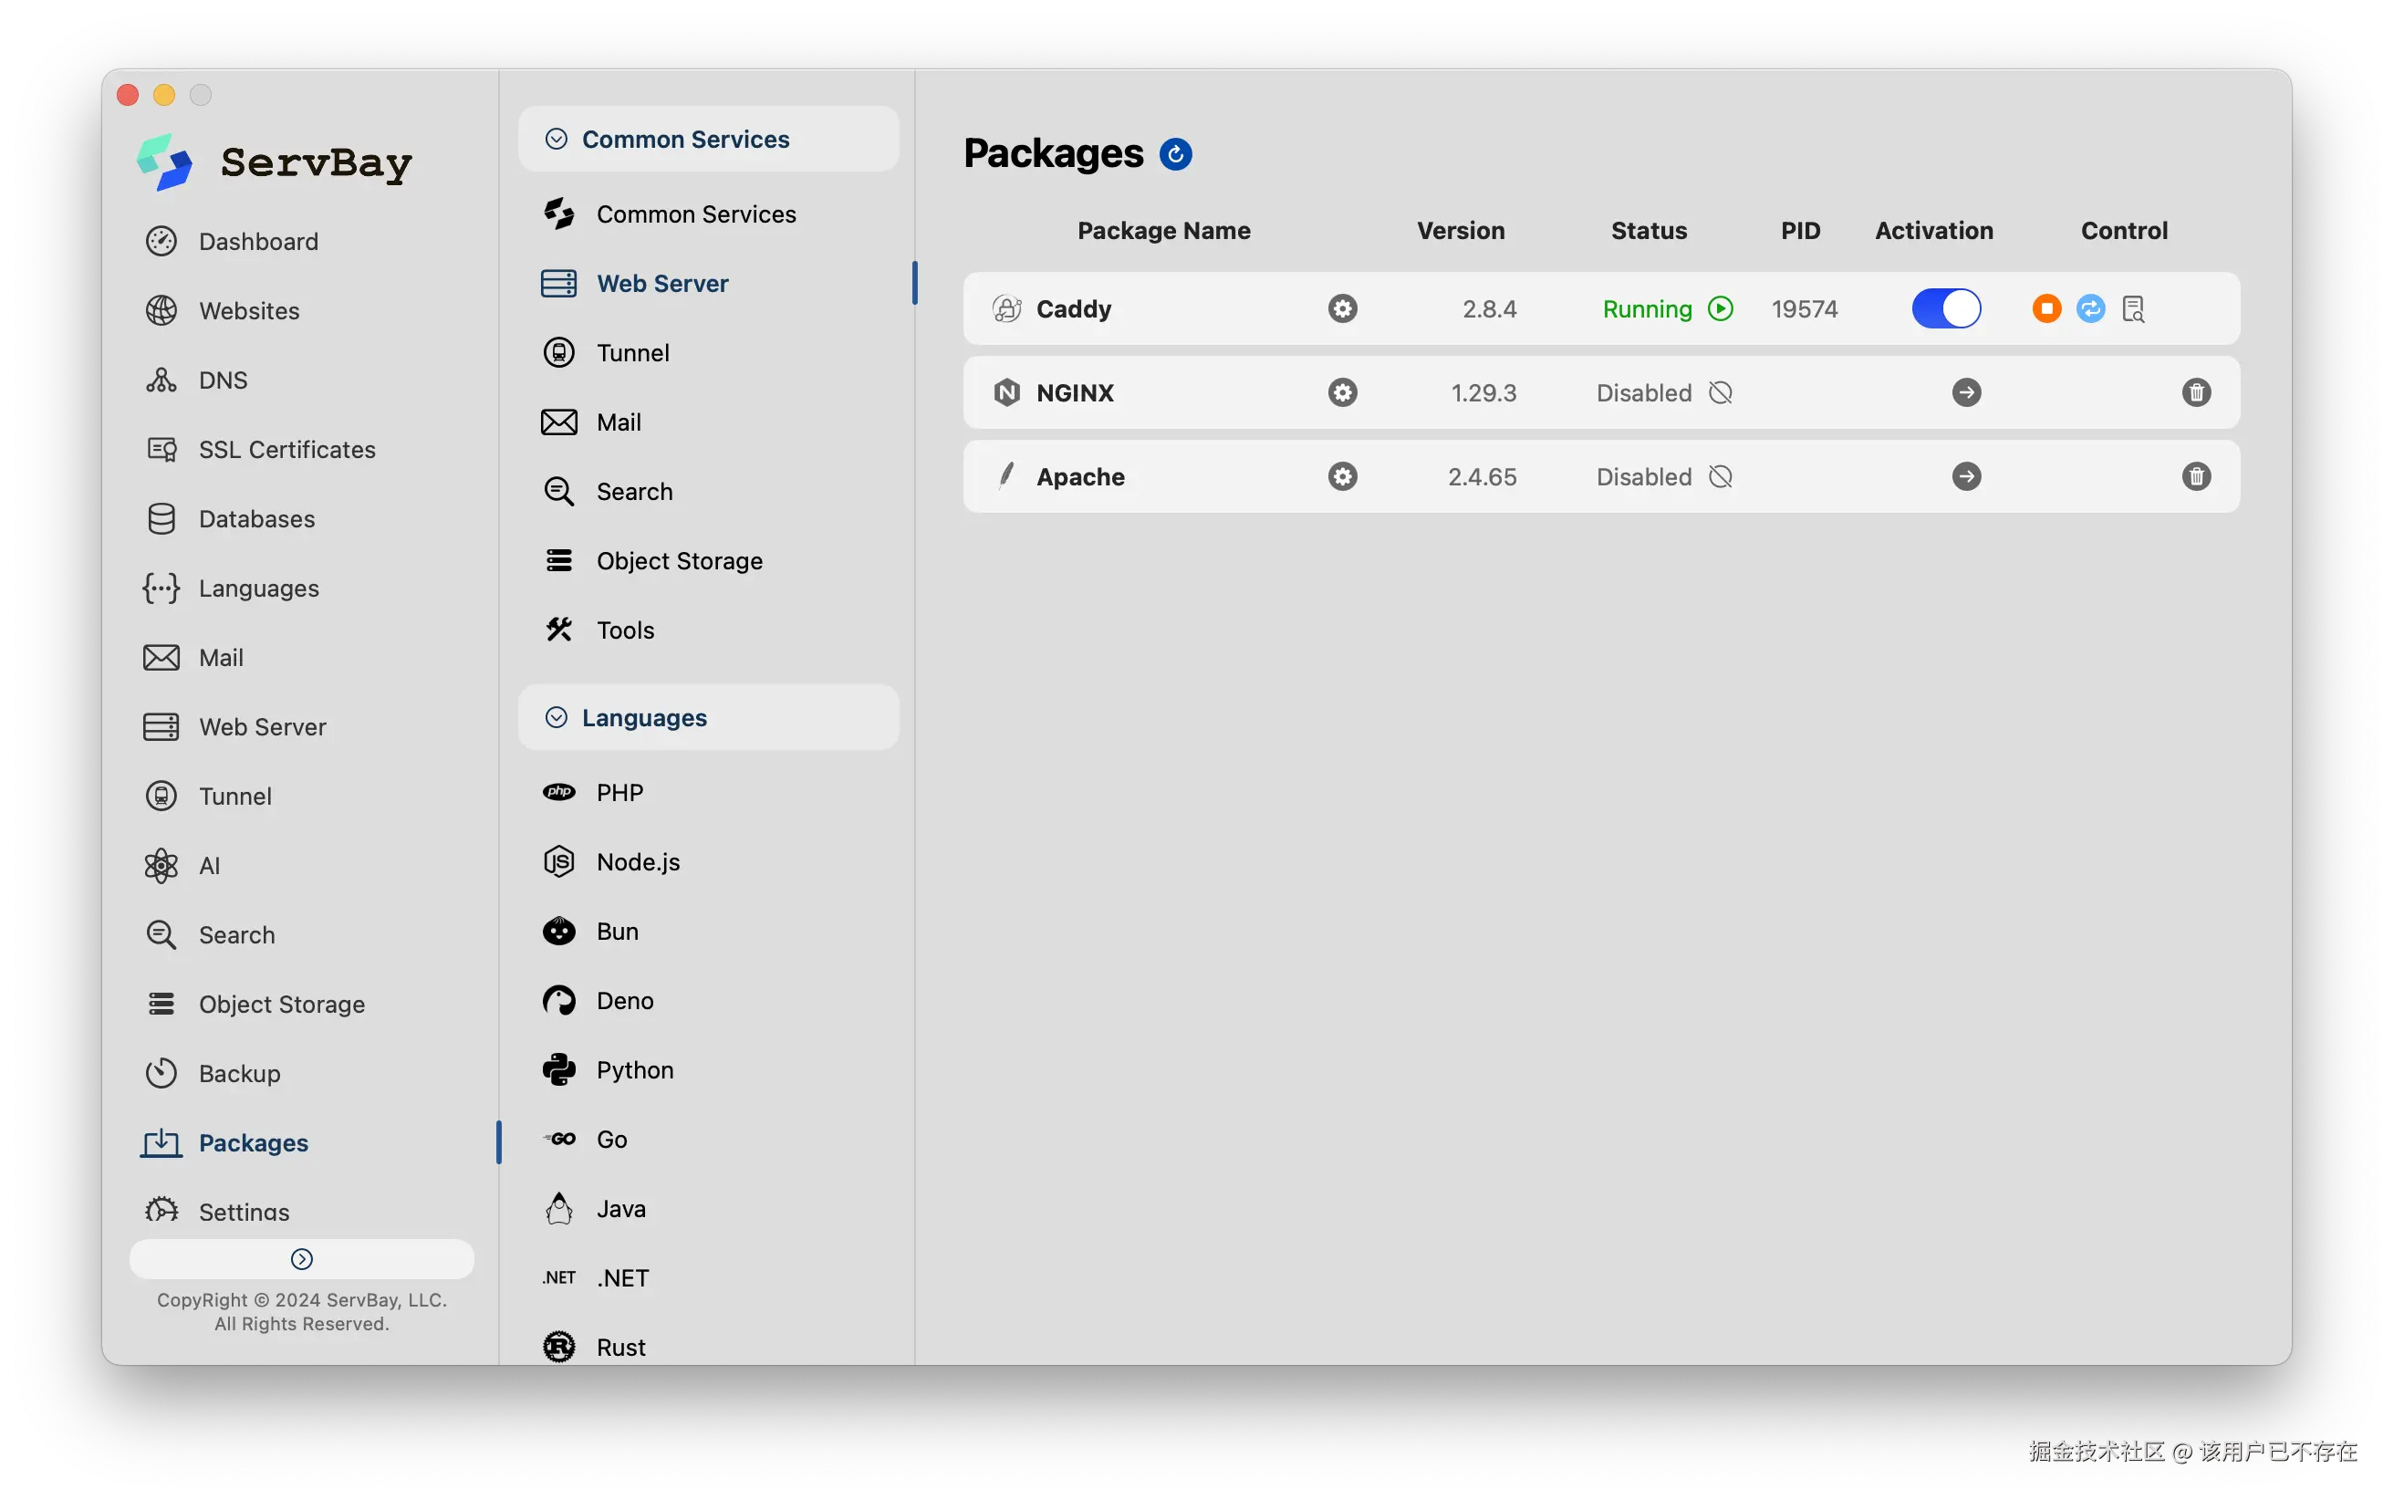Delete Apache using trash icon

pyautogui.click(x=2196, y=477)
